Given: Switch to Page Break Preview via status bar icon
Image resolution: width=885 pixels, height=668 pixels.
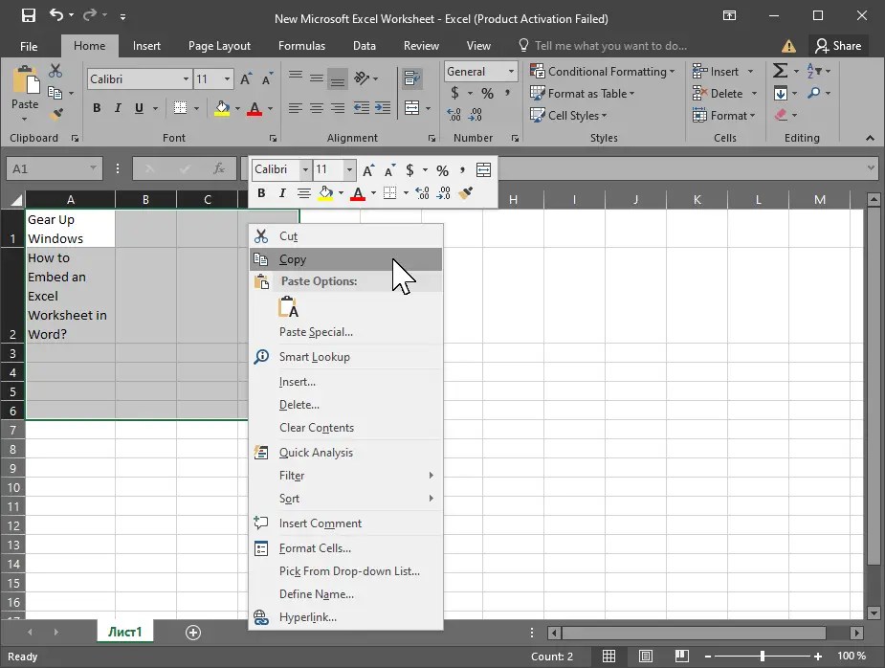Looking at the screenshot, I should 682,657.
